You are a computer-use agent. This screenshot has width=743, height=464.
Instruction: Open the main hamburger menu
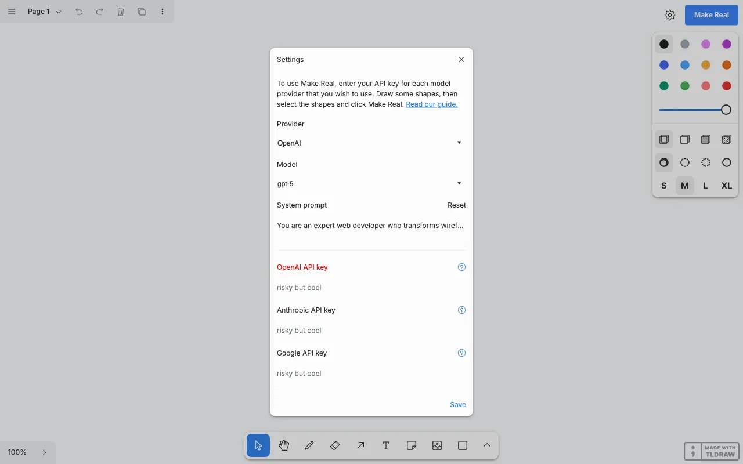[12, 12]
